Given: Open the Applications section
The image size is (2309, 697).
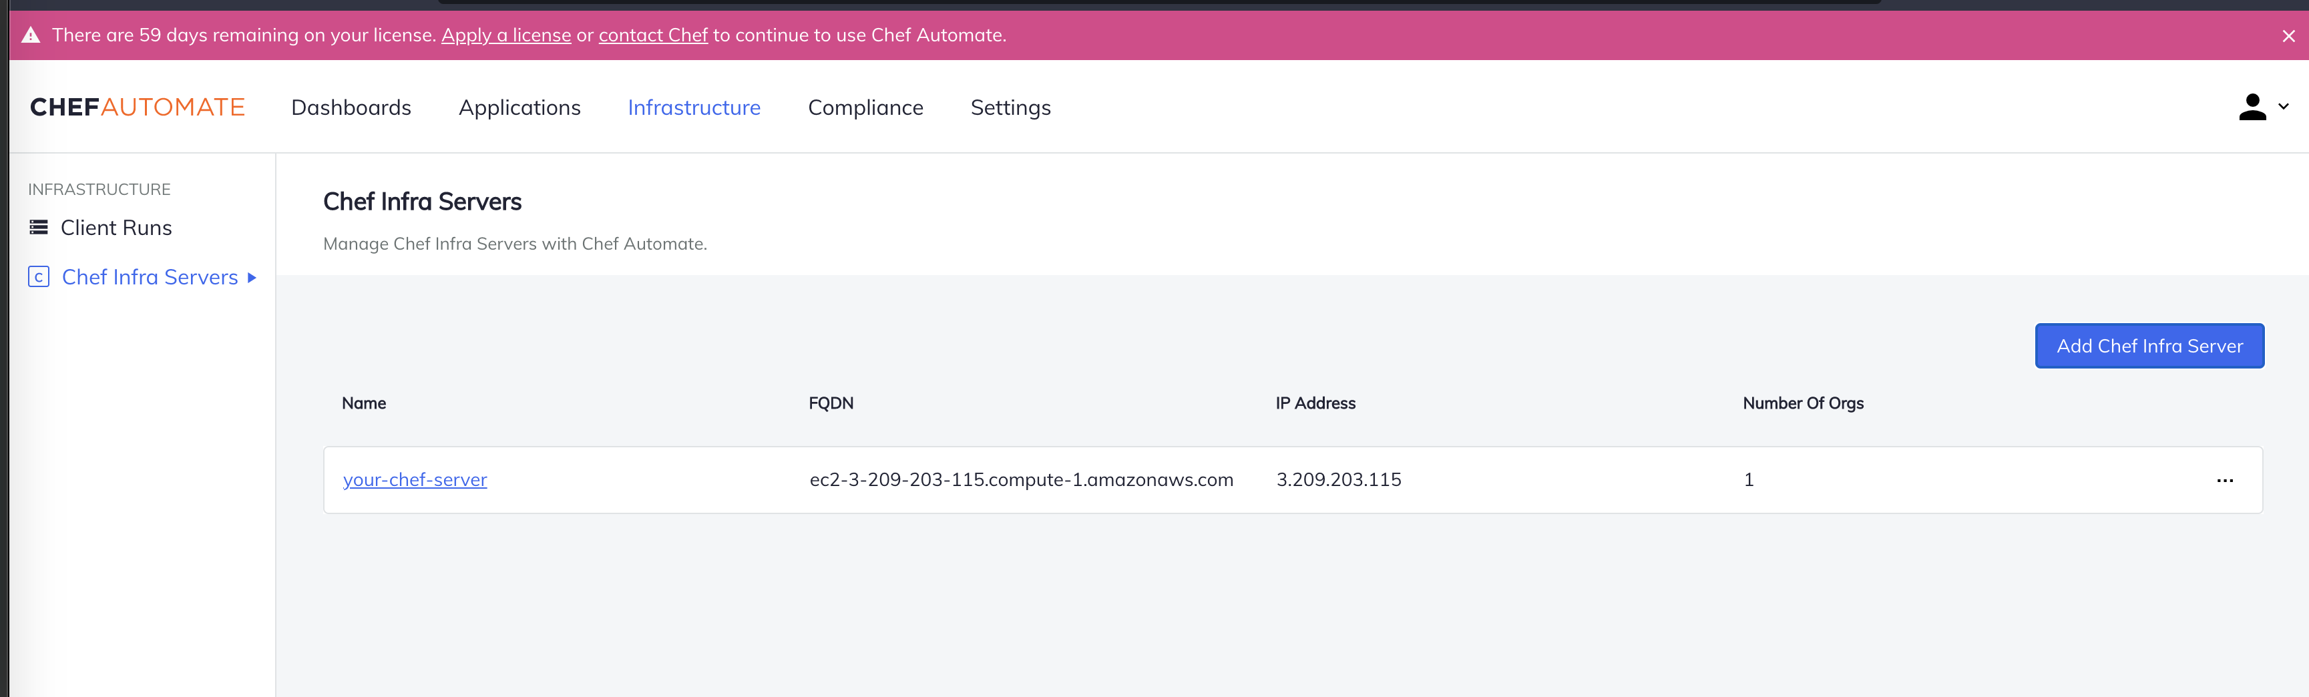Looking at the screenshot, I should coord(520,107).
